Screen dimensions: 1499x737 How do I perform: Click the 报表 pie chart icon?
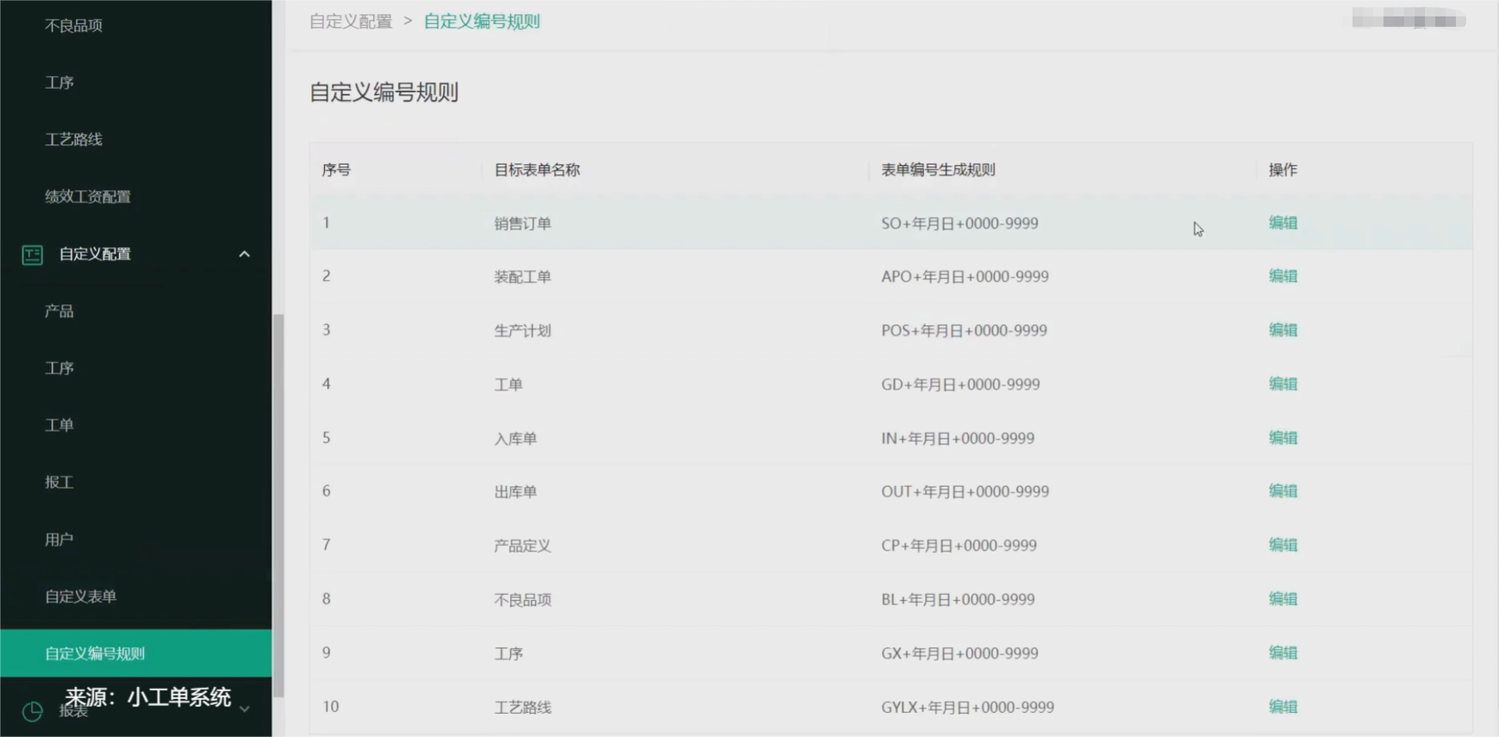coord(32,711)
